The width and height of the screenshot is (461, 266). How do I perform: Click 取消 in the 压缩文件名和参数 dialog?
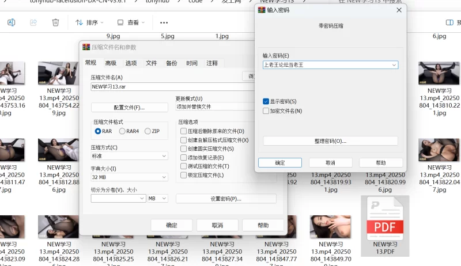(217, 225)
